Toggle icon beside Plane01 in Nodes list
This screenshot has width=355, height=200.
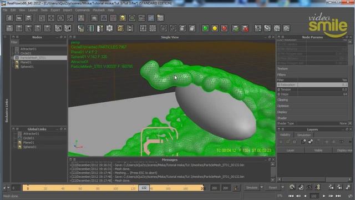(17, 62)
